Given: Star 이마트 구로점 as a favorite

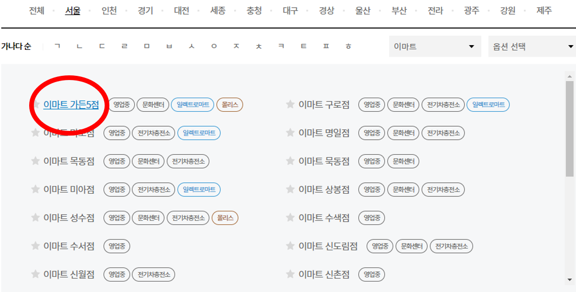Looking at the screenshot, I should click(290, 104).
